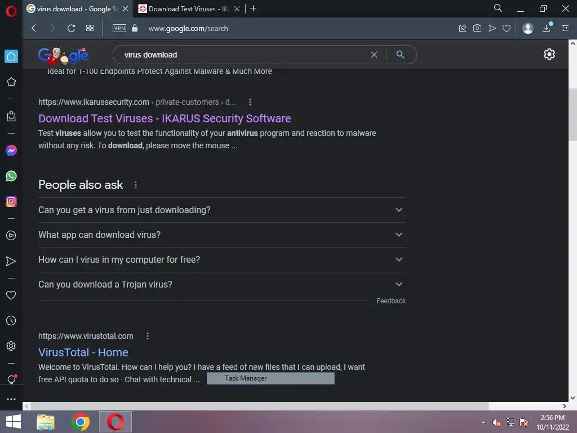
Task: Open the downloads panel
Action: click(x=547, y=28)
